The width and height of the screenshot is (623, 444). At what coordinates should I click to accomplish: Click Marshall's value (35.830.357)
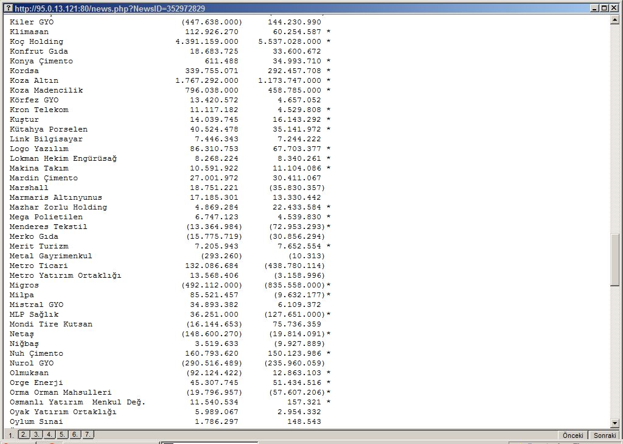[297, 188]
